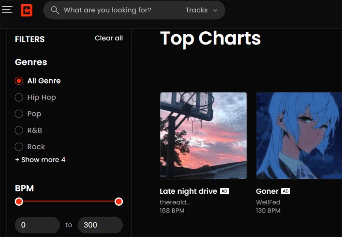Click the minimum BPM input field
The width and height of the screenshot is (342, 237).
coord(37,225)
